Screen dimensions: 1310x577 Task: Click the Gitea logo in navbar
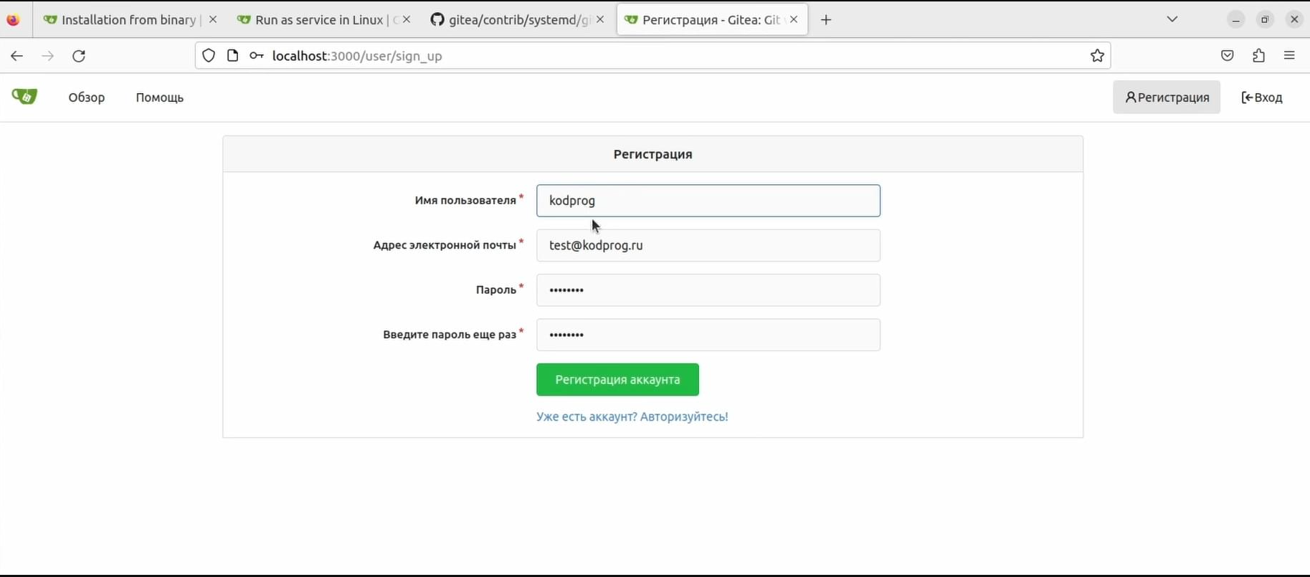(24, 97)
